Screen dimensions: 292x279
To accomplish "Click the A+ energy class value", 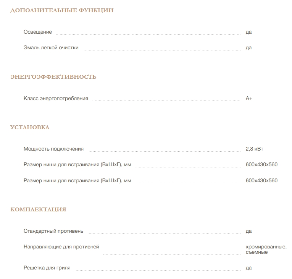I will (x=249, y=99).
